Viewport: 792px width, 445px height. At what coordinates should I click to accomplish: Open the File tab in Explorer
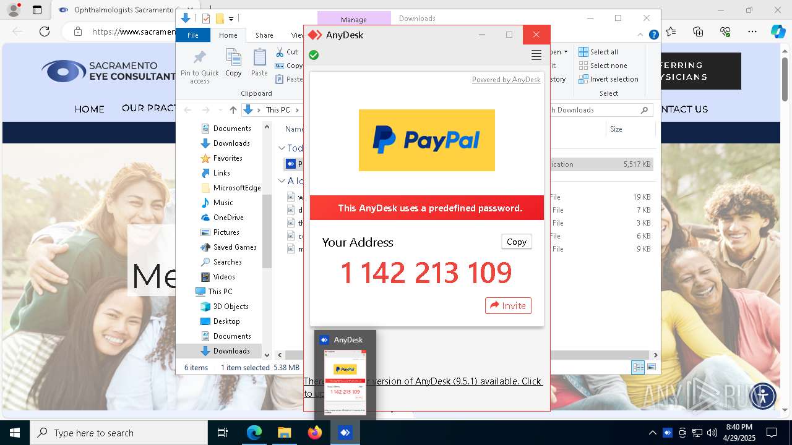193,35
